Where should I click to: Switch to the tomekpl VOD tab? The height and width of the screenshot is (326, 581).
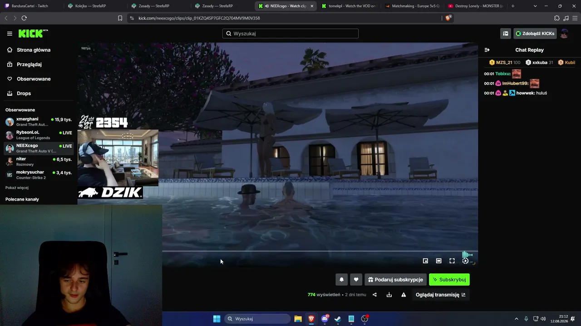click(350, 6)
